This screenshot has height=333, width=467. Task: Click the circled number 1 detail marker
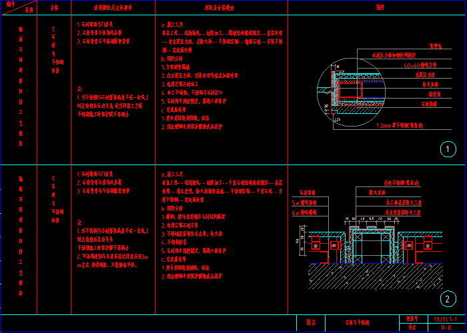click(448, 149)
